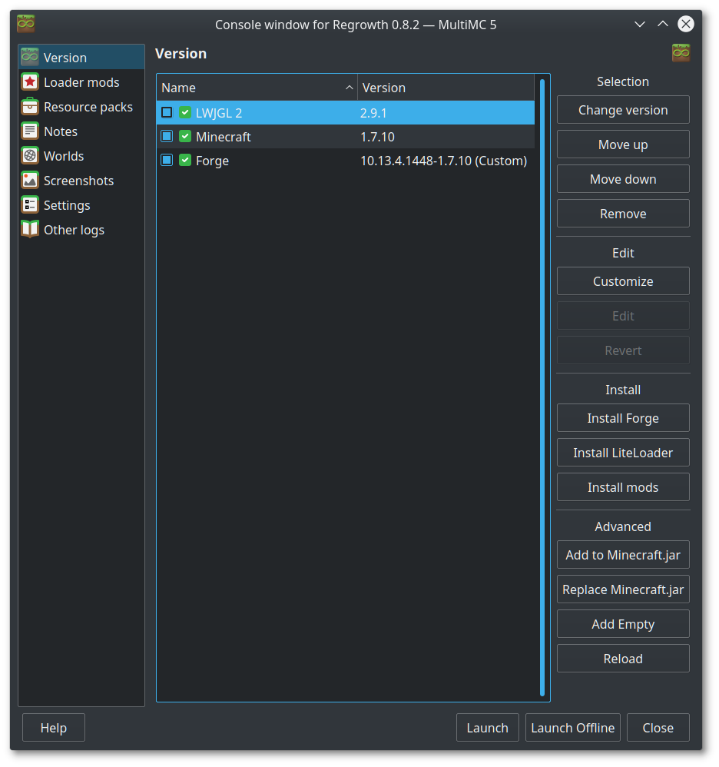This screenshot has width=719, height=767.
Task: Click the Name column sort arrow
Action: (350, 88)
